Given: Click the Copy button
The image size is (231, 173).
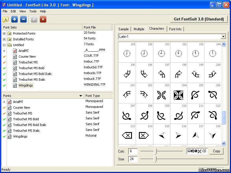Looking at the screenshot, I should (x=216, y=151).
